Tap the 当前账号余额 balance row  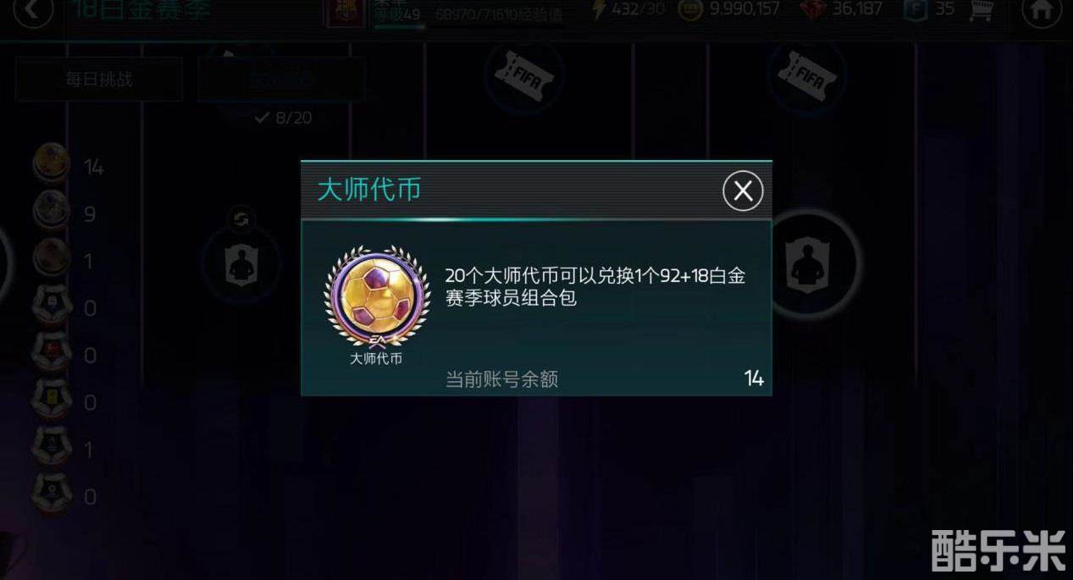[535, 378]
